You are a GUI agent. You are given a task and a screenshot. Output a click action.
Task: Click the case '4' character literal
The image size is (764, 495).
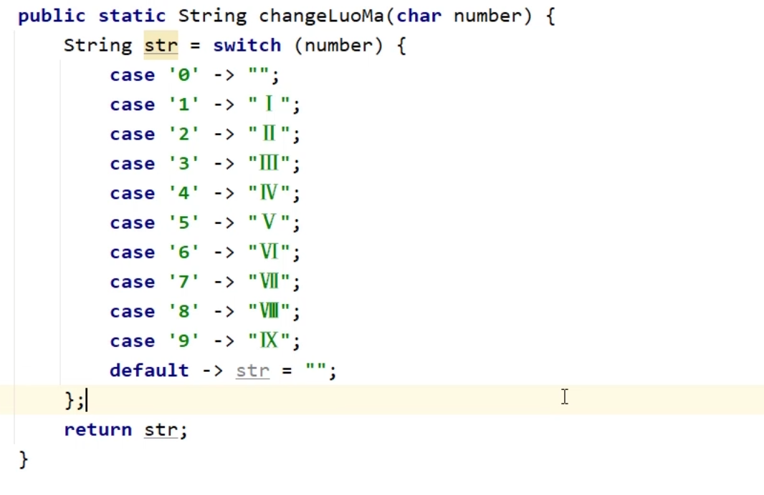coord(183,194)
